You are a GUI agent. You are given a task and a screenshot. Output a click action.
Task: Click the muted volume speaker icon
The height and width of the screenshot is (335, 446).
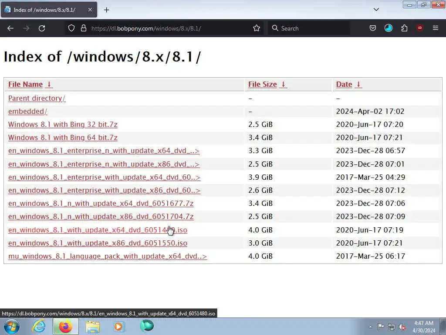(x=402, y=327)
